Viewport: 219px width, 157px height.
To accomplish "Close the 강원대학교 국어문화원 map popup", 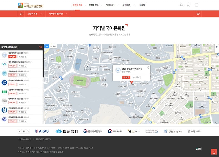I will (148, 67).
